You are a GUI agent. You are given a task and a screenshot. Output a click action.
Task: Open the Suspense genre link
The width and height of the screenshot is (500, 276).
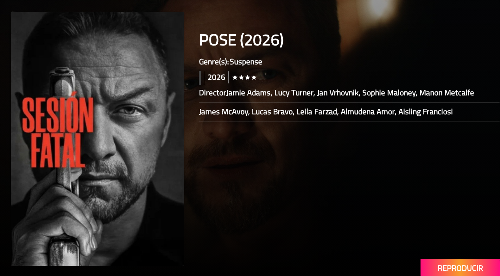[x=246, y=62]
